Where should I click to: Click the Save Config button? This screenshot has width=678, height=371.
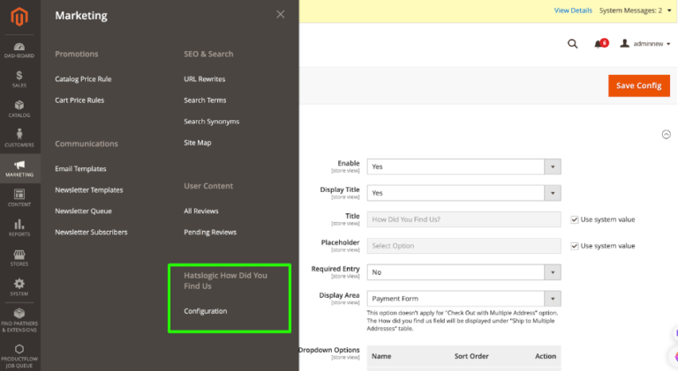coord(638,85)
